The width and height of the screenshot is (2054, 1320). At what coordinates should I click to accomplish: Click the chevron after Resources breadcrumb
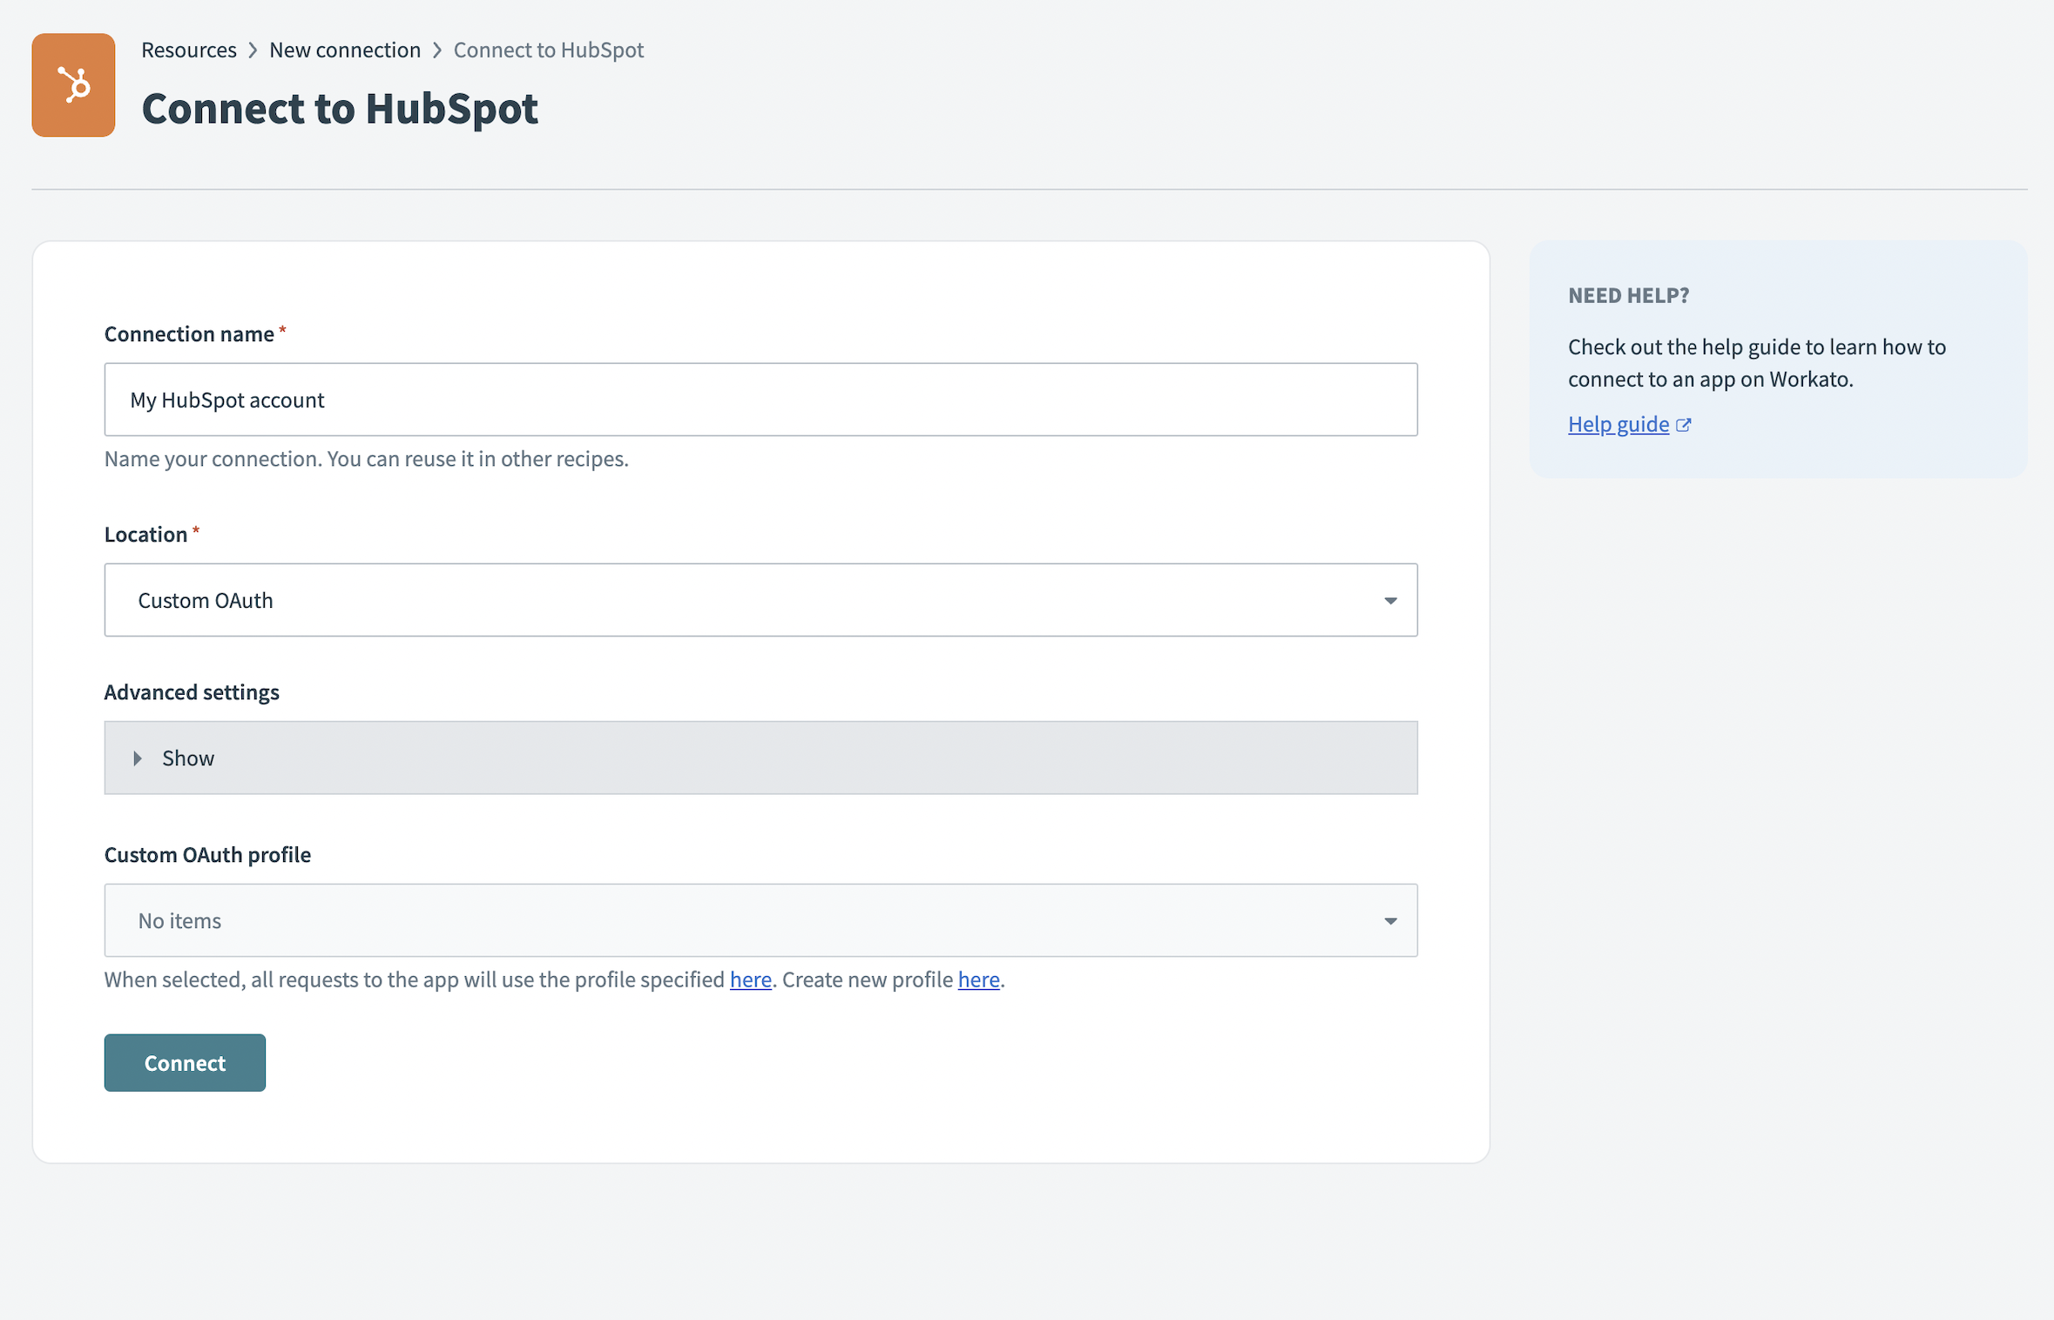pyautogui.click(x=253, y=51)
